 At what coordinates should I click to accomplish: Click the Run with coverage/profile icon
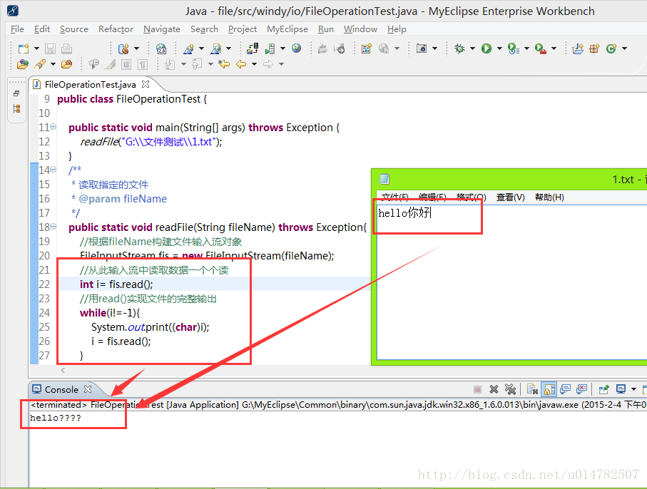click(514, 48)
